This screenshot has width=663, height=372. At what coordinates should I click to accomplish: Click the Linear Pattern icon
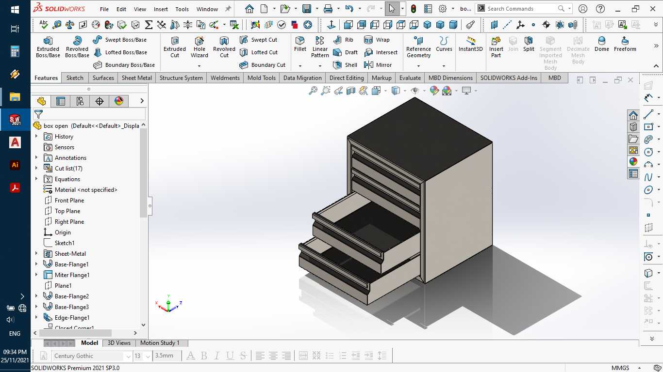pos(320,46)
